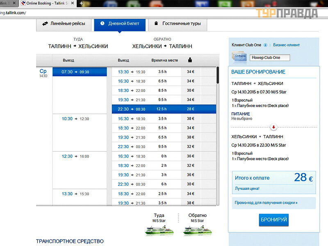Choose the 22:30 return for 28 €
The height and width of the screenshot is (246, 328).
tap(164, 109)
